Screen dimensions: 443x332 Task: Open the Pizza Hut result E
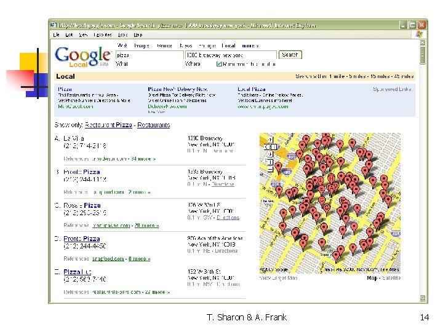coord(77,272)
